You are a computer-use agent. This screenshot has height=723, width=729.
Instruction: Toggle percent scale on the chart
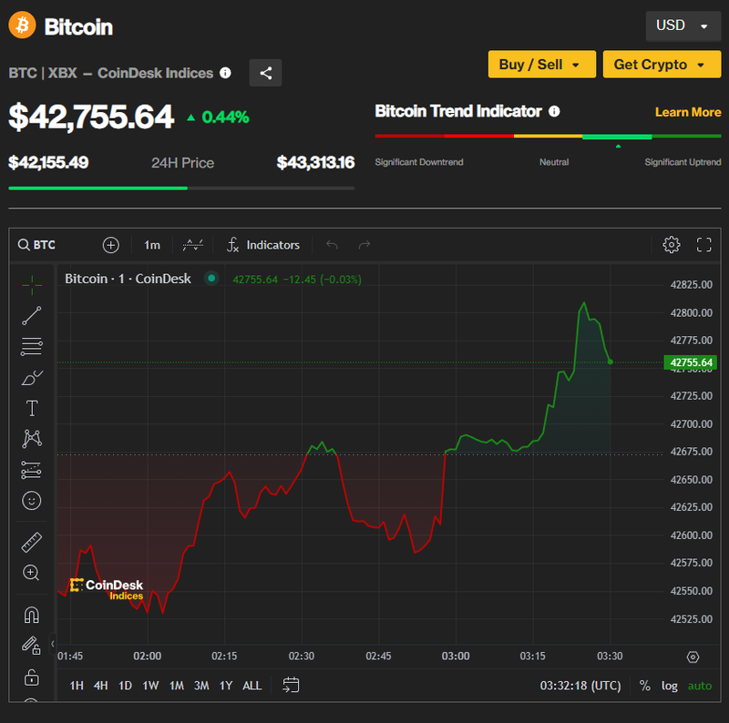(x=645, y=685)
